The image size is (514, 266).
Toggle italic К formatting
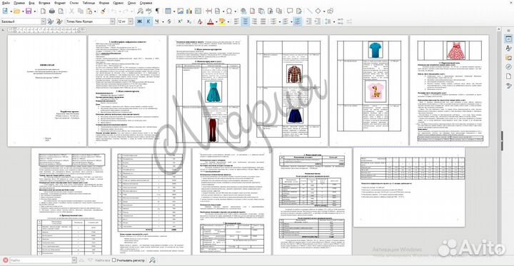click(148, 21)
